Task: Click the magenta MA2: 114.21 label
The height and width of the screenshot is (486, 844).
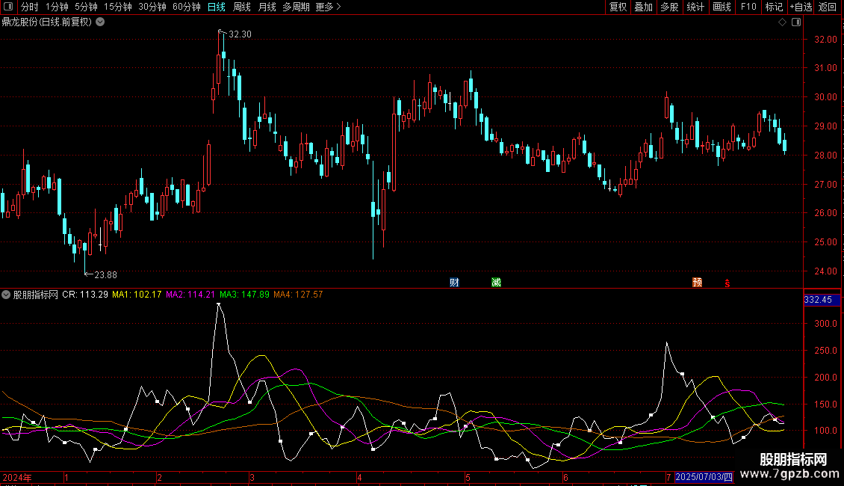Action: tap(190, 295)
